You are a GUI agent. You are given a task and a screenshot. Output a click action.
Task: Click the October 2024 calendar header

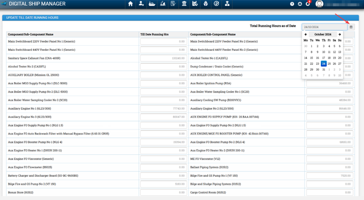(323, 34)
